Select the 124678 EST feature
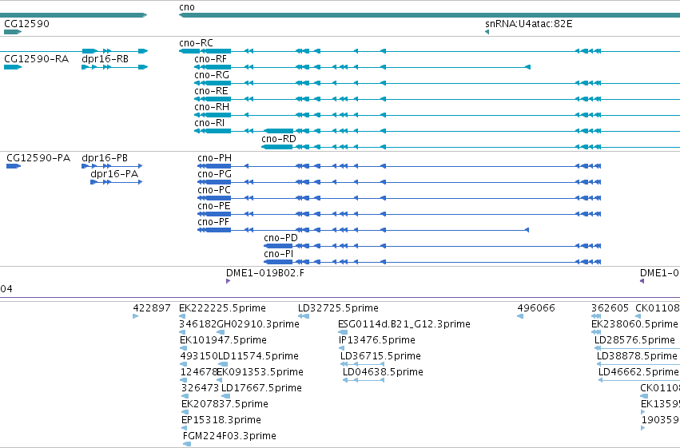 coord(184,380)
